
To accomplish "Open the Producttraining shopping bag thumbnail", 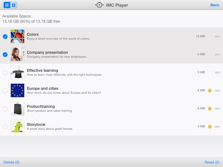I will point(18,109).
